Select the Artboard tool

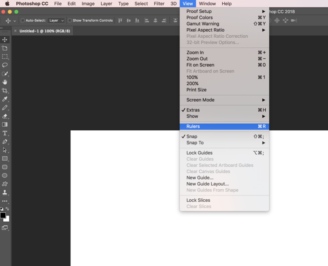pos(5,48)
